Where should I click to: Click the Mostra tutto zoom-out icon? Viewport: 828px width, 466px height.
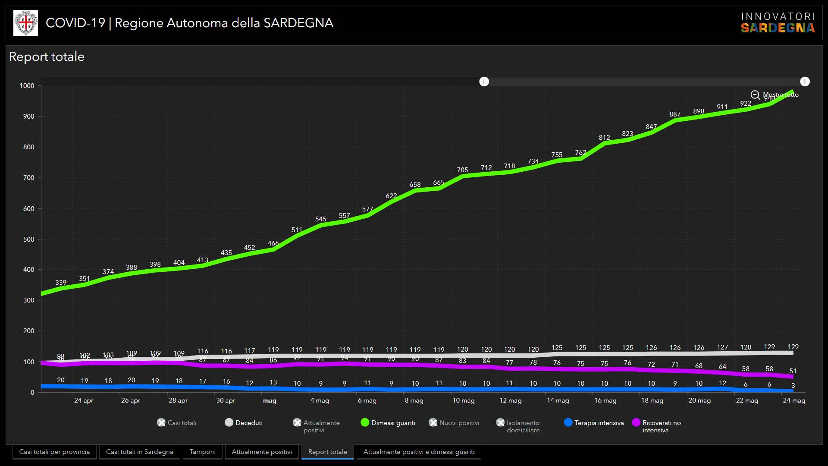coord(755,95)
